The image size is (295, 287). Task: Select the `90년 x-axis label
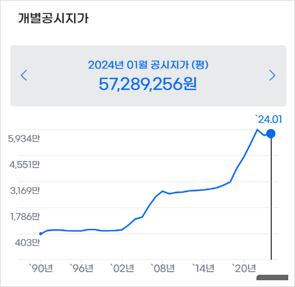[41, 268]
